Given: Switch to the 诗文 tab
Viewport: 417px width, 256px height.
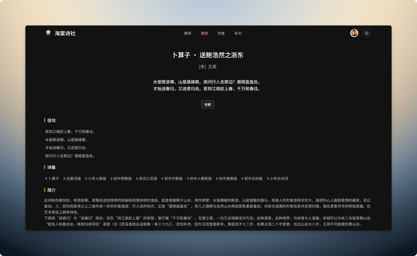Looking at the screenshot, I should coord(204,33).
